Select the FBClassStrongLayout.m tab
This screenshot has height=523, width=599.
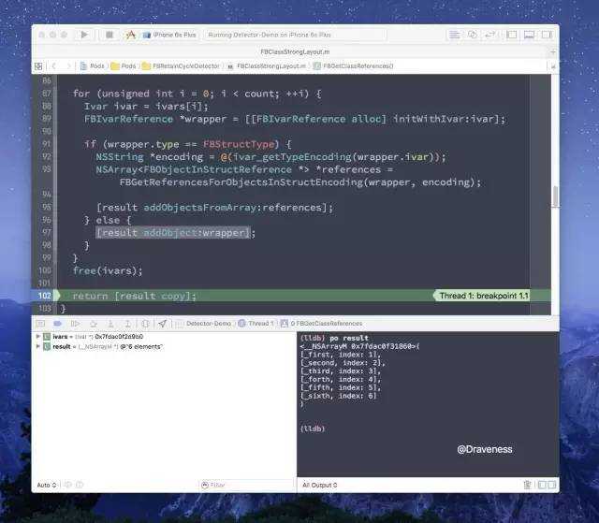coord(295,51)
